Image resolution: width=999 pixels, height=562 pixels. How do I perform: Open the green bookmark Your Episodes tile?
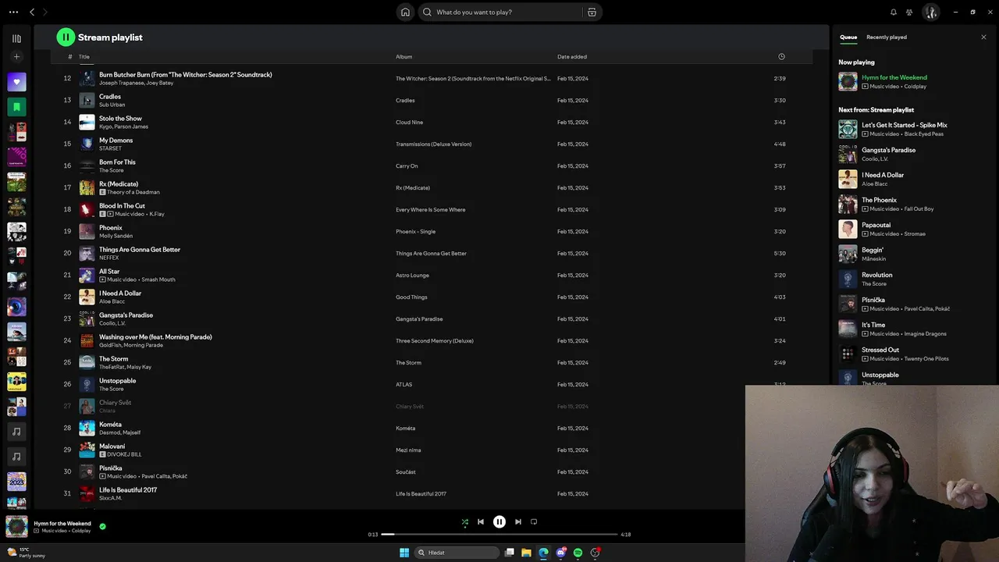16,107
